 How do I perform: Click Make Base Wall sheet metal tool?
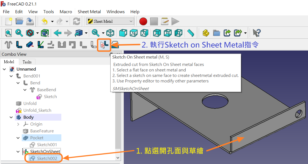coord(9,45)
